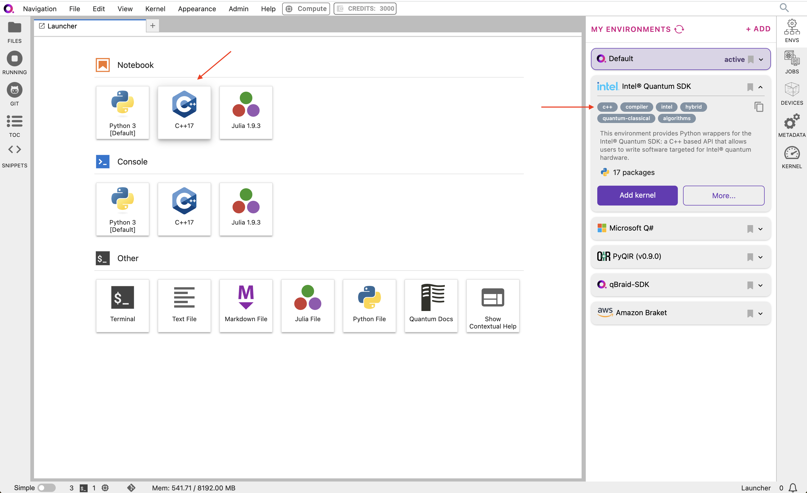Toggle the Simple mode switch
Image resolution: width=807 pixels, height=493 pixels.
pyautogui.click(x=47, y=488)
